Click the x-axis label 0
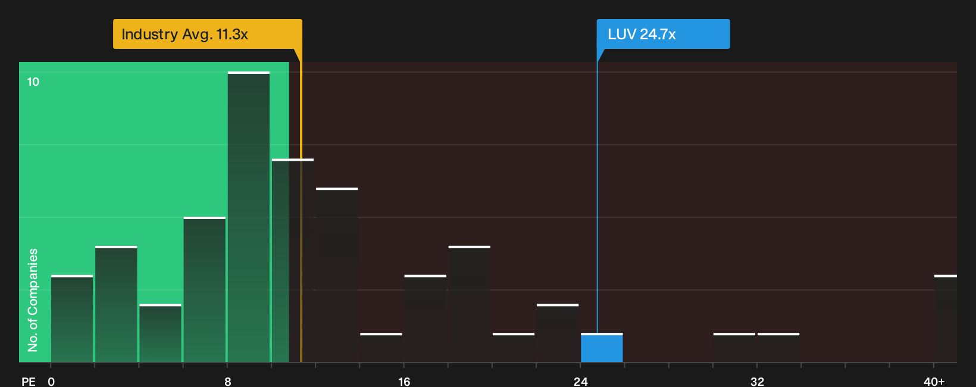Screen dimensions: 976x387 51,382
